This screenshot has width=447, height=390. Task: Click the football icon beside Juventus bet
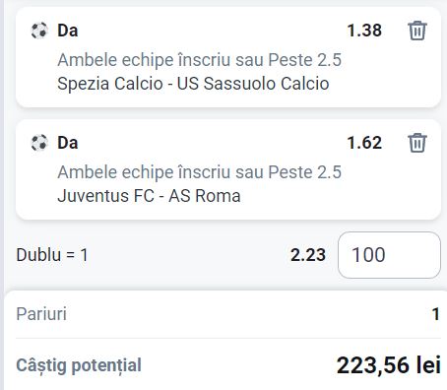pyautogui.click(x=39, y=143)
